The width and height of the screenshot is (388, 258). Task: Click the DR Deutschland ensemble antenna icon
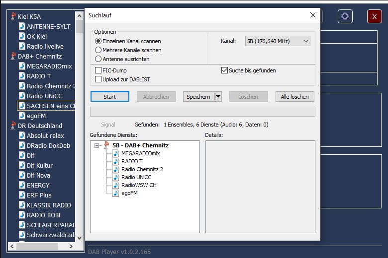click(x=13, y=126)
